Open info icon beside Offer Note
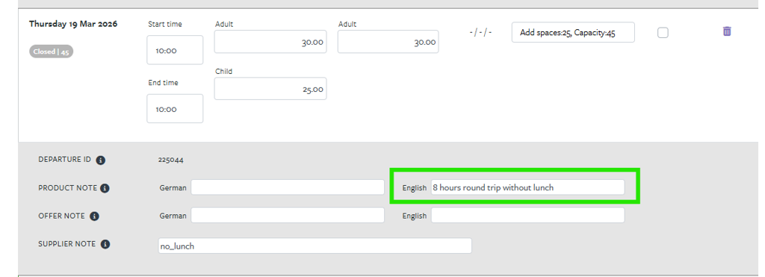Viewport: 765px width, 277px height. tap(95, 216)
